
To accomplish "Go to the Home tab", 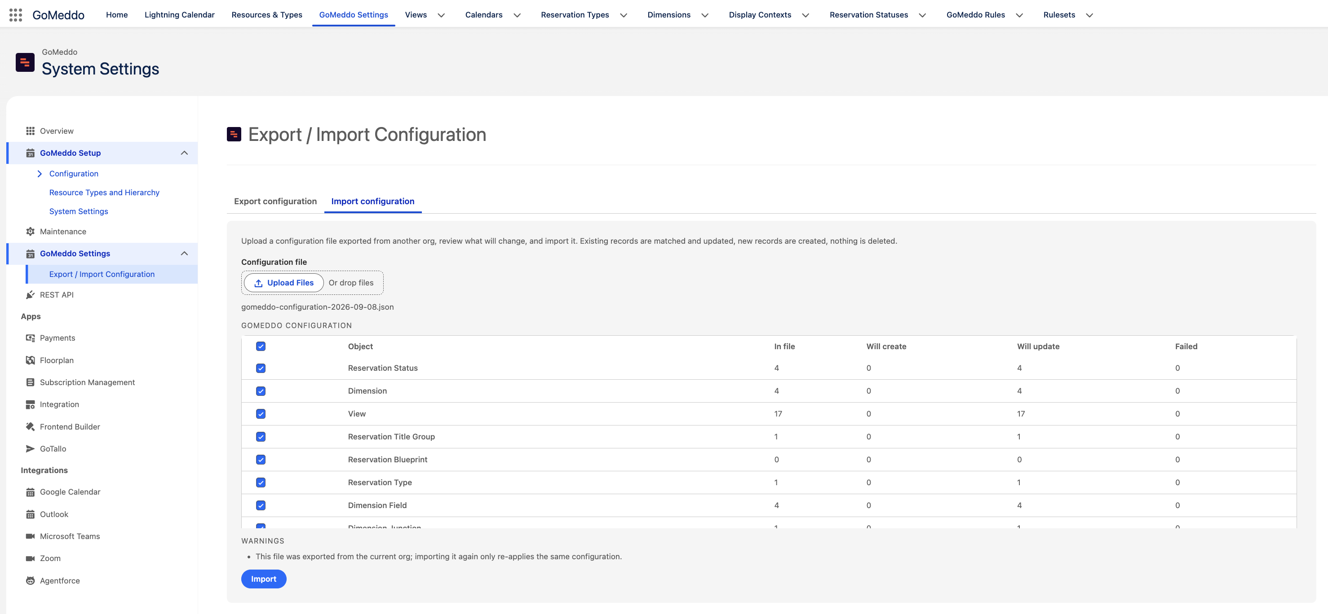I will pos(117,15).
